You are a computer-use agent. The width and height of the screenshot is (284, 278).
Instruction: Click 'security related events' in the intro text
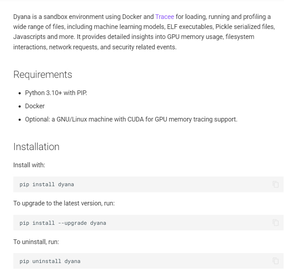tap(144, 47)
